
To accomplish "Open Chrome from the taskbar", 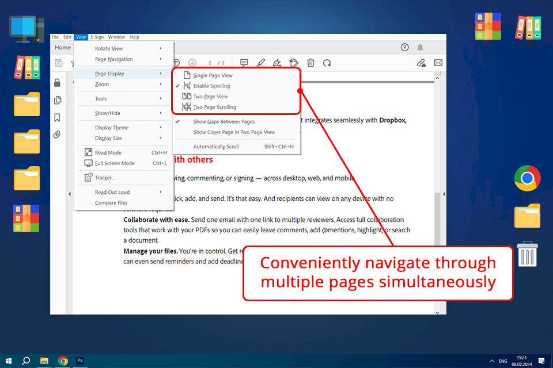I will (x=63, y=361).
